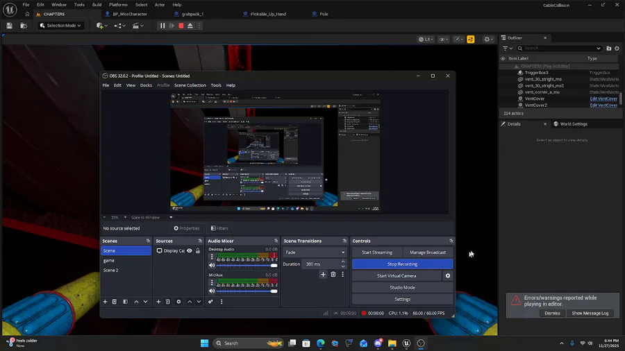The height and width of the screenshot is (351, 625).
Task: Mute Desktop Audio speaker icon
Action: pos(212,266)
